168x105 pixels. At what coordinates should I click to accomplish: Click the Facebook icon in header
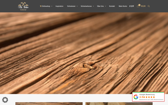click(x=130, y=6)
